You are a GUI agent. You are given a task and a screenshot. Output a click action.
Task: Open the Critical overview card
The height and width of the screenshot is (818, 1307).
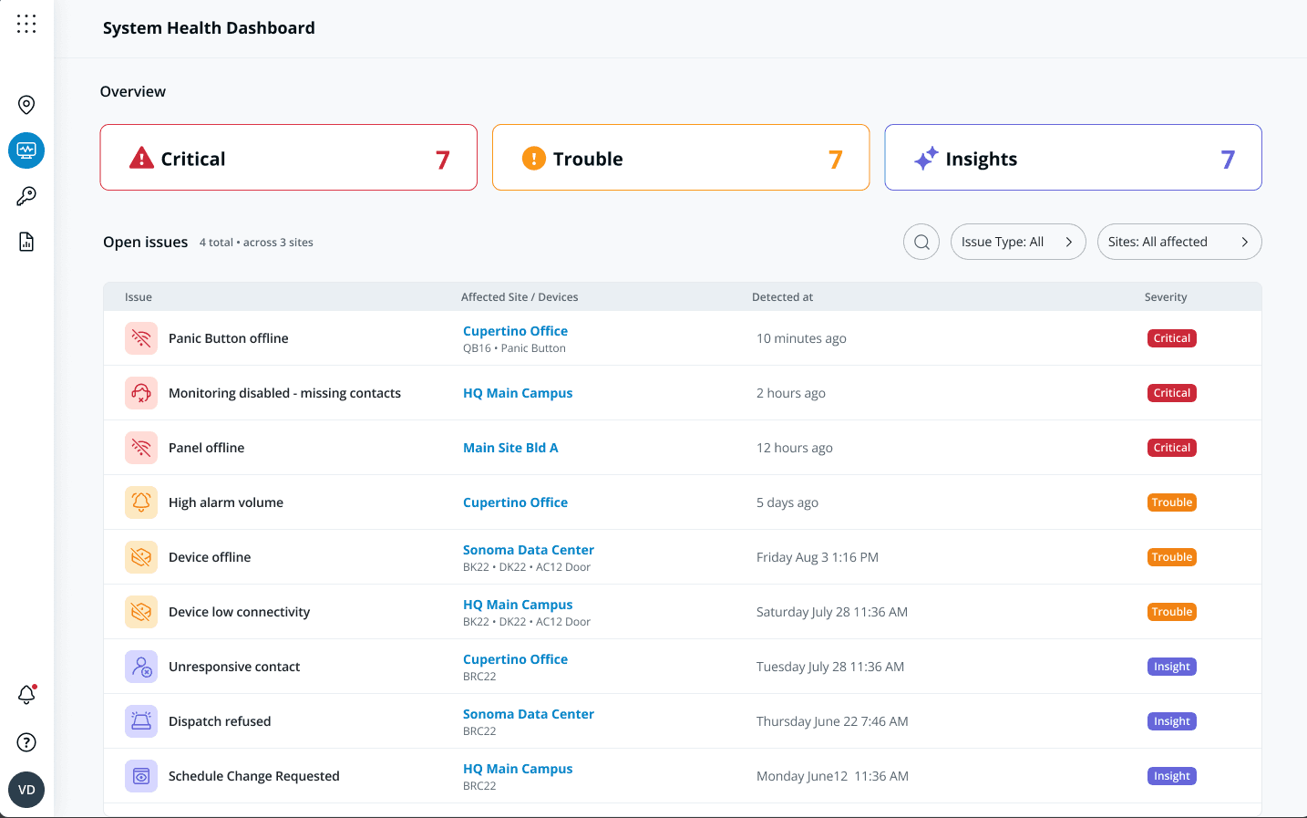[x=289, y=158]
